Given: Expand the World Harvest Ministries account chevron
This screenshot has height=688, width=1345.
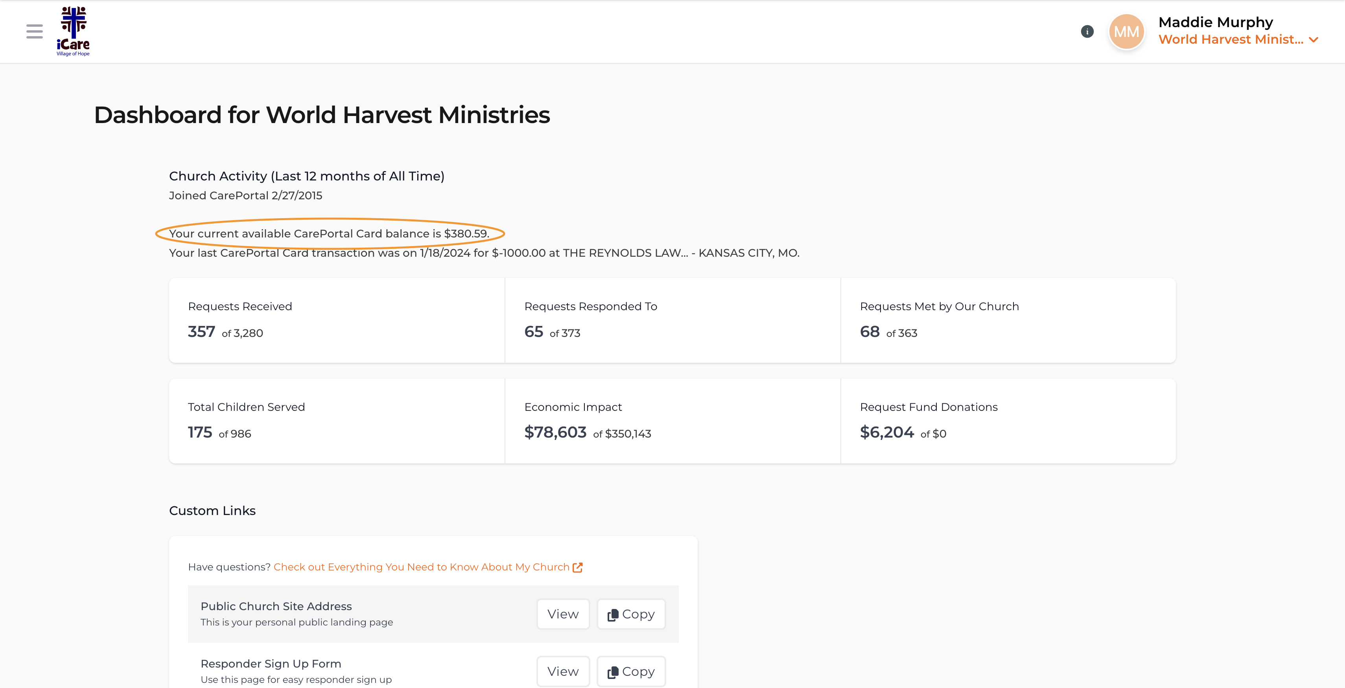Looking at the screenshot, I should pos(1314,40).
